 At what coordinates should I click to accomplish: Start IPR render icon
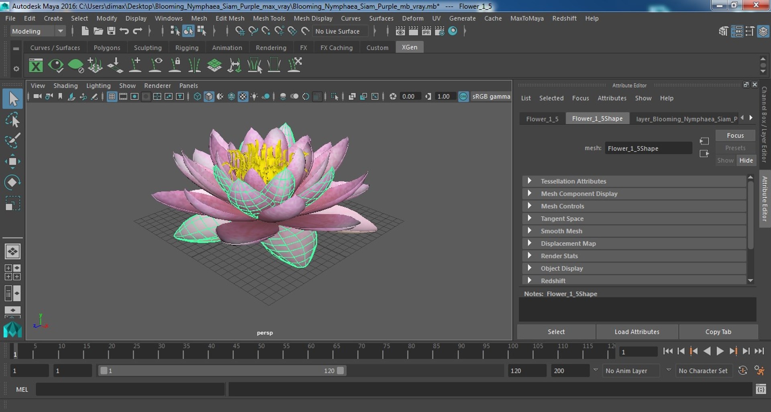(426, 31)
